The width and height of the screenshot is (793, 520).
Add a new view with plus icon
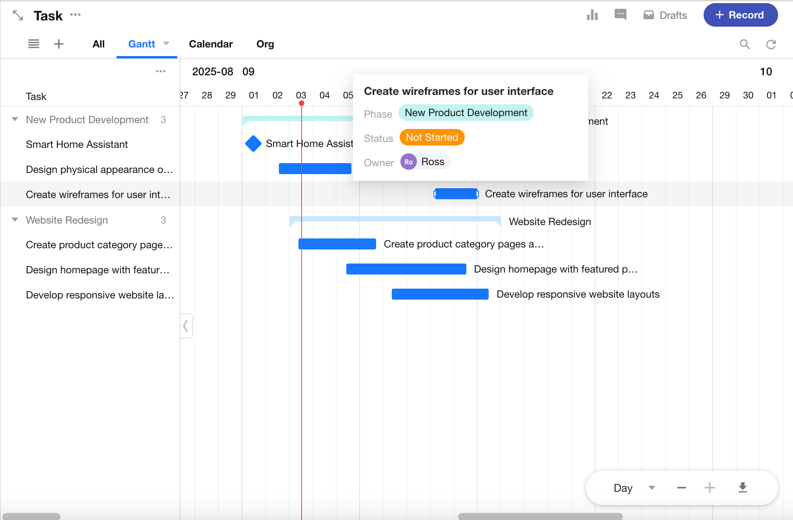[59, 44]
